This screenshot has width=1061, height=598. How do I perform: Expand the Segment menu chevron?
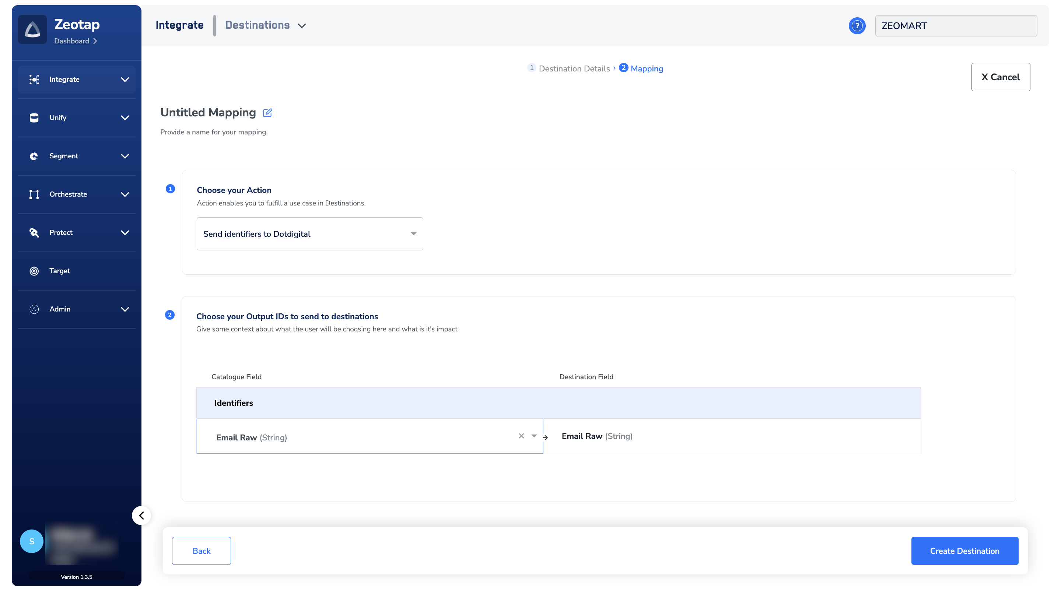pos(125,156)
